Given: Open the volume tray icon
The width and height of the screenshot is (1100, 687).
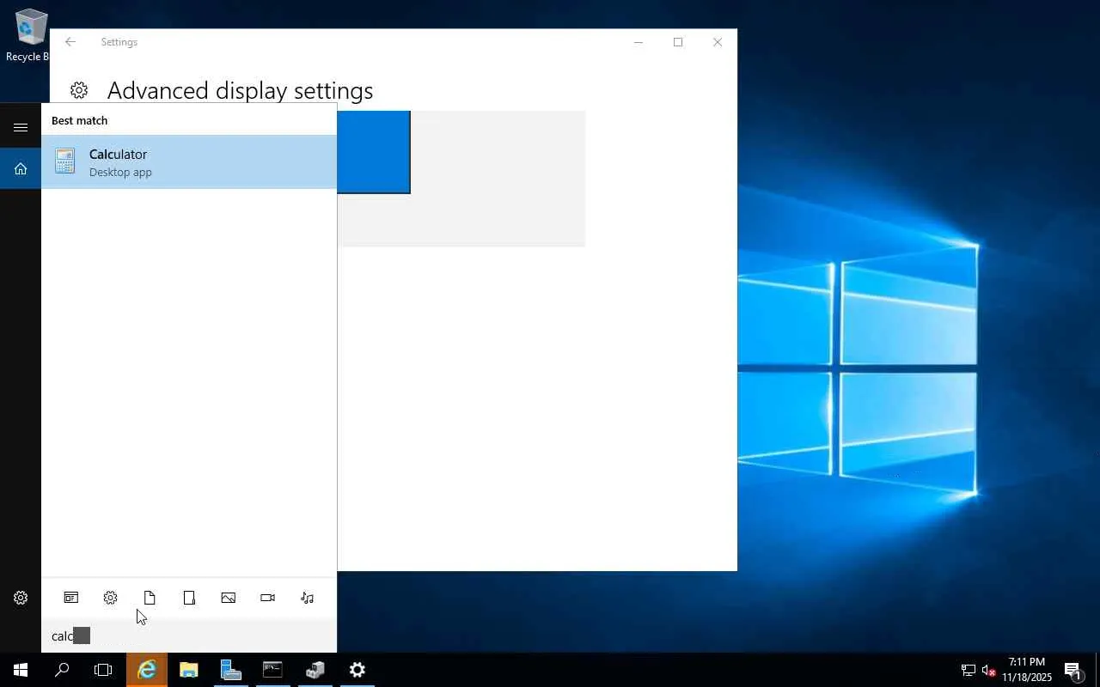Looking at the screenshot, I should point(988,670).
